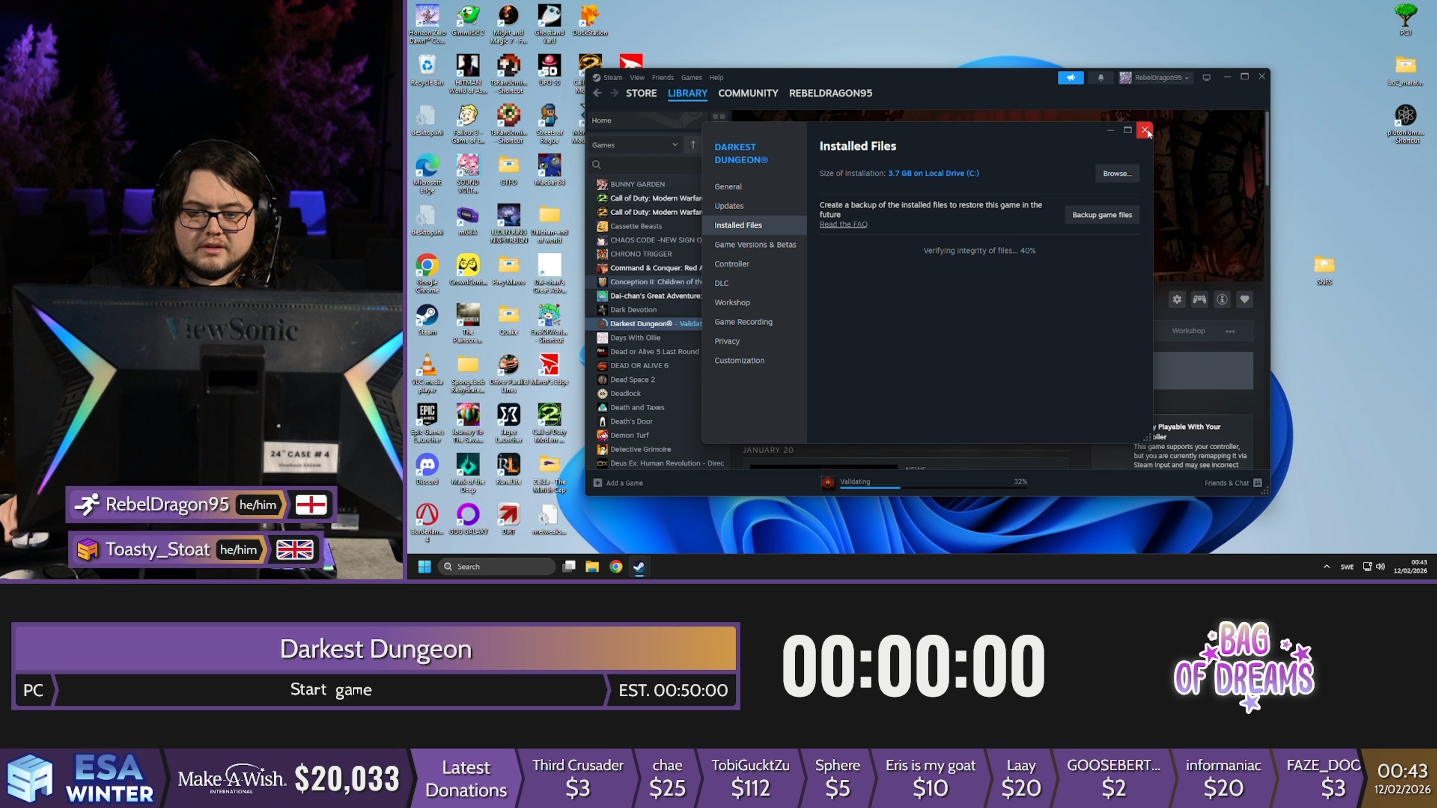The height and width of the screenshot is (808, 1437).
Task: Toggle sort direction arrow next to Games
Action: click(x=693, y=144)
